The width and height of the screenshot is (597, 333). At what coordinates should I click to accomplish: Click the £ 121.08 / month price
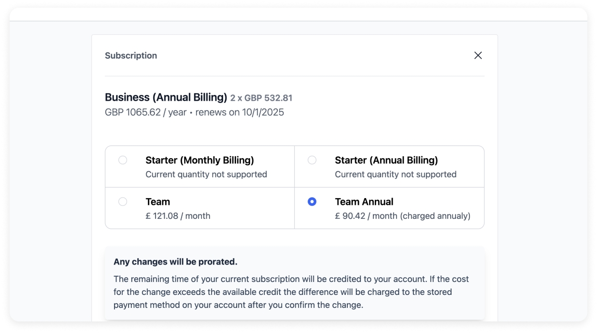[x=178, y=216]
